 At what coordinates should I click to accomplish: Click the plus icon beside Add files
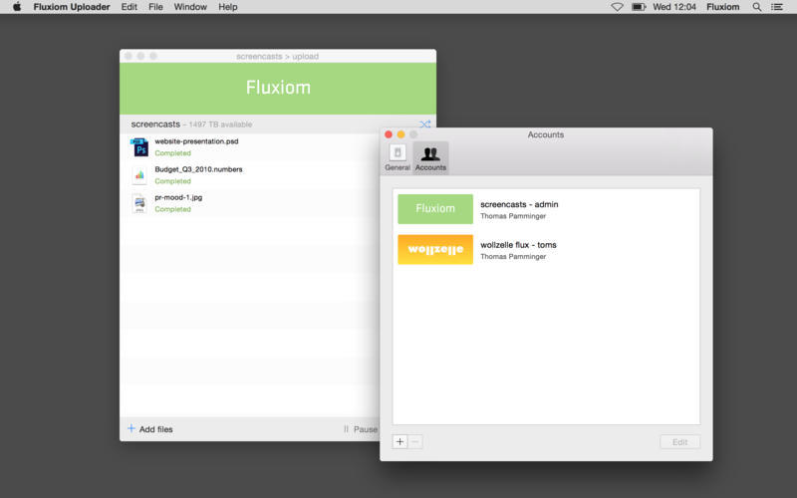132,428
